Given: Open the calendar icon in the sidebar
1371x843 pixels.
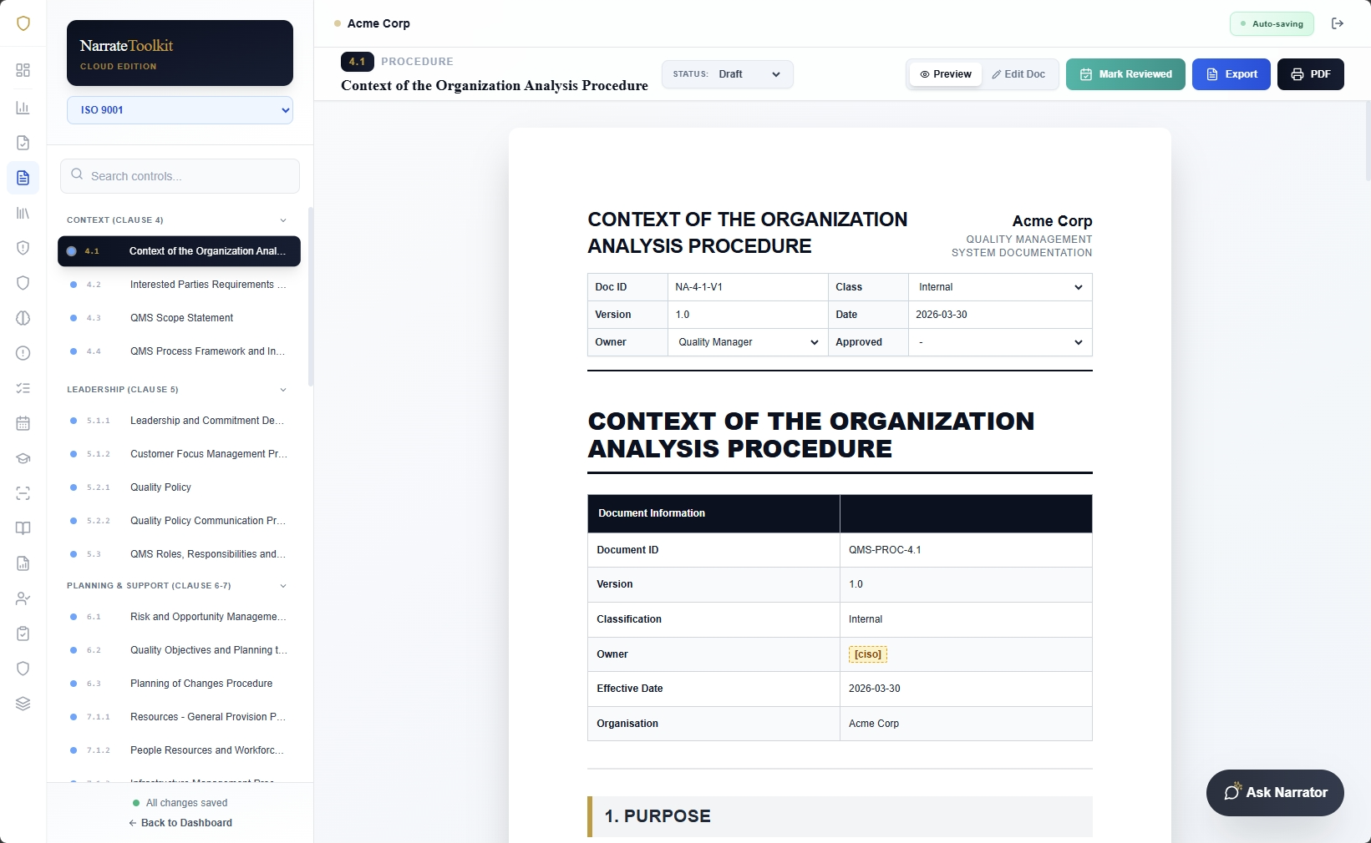Looking at the screenshot, I should 23,423.
